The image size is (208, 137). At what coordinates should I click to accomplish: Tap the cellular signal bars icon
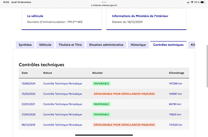pos(188,2)
